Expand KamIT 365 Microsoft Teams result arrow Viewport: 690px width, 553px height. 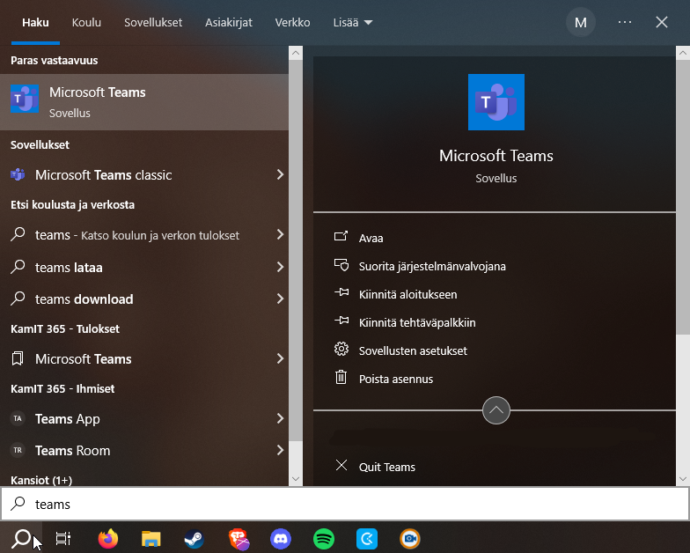point(280,359)
